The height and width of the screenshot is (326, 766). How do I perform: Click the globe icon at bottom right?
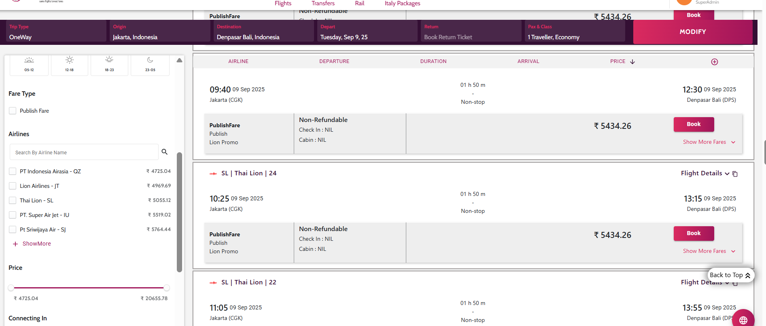coord(743,320)
